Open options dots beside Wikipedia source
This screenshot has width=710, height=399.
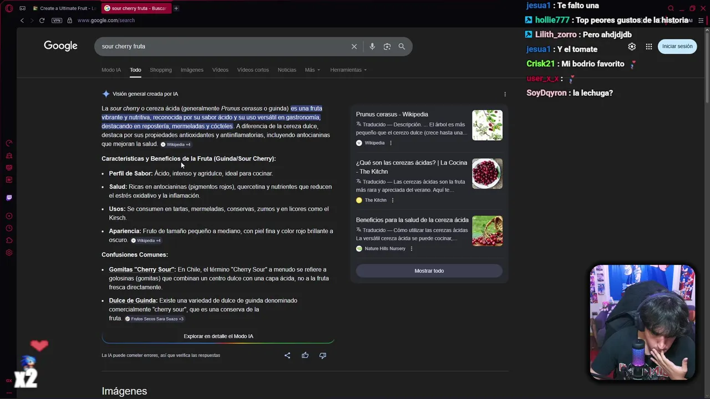390,143
